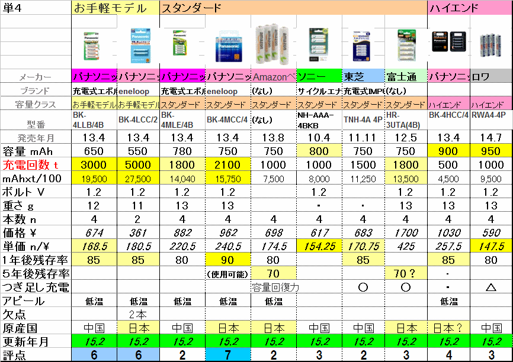This screenshot has width=513, height=362.
Task: Select the Fujitsu battery pack photo
Action: click(406, 45)
